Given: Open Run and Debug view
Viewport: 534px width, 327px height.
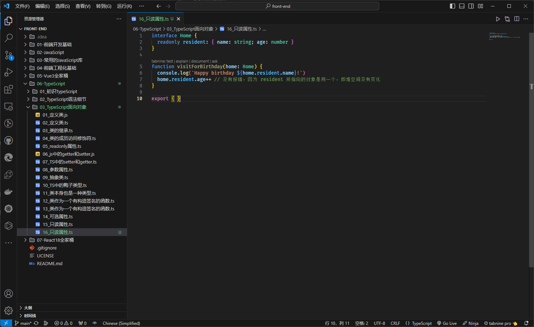Looking at the screenshot, I should 9,72.
